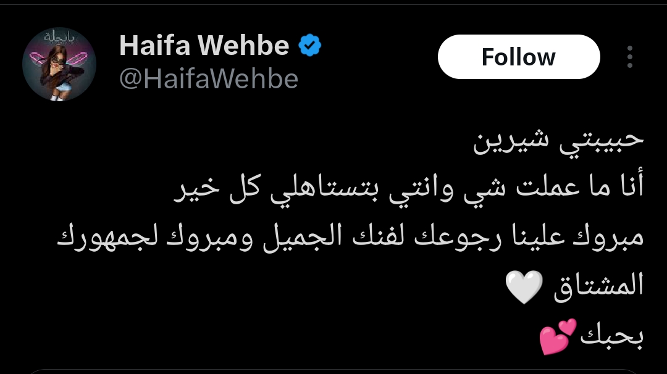Click the word المشتاق beside the white heart

(x=598, y=285)
